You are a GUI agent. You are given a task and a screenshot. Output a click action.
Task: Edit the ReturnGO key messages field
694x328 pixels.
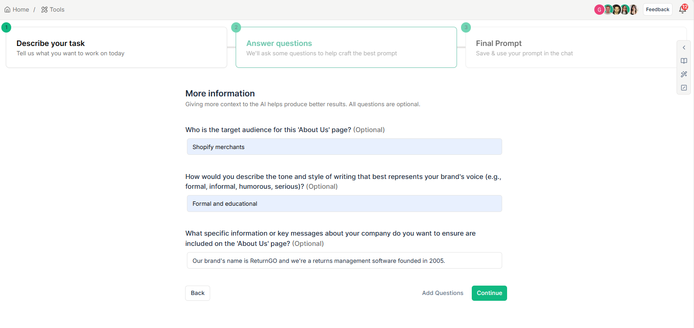344,261
